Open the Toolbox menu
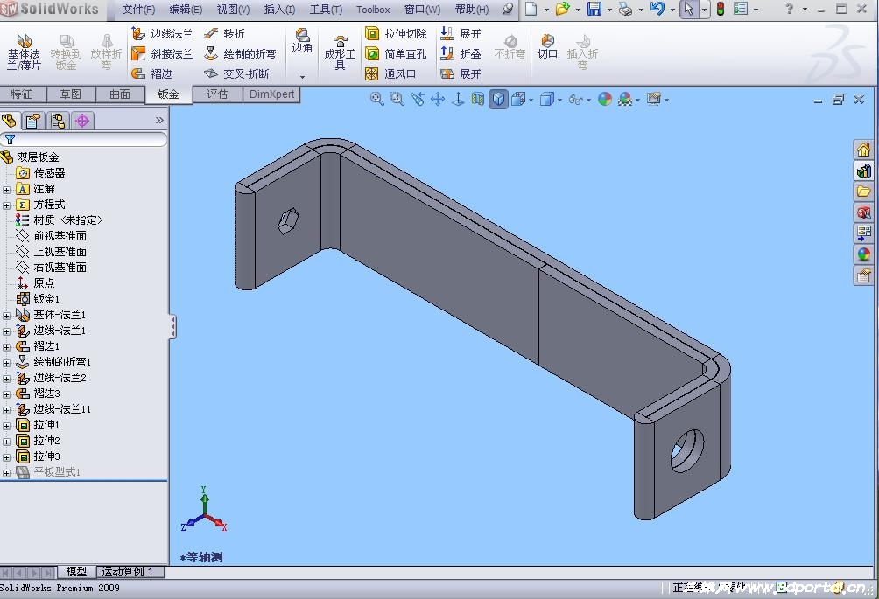The width and height of the screenshot is (879, 599). point(373,10)
